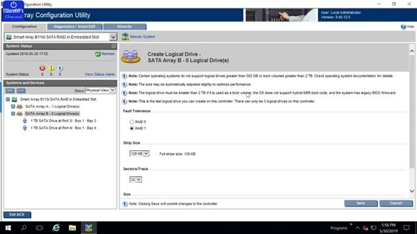Open notification center icon

[407, 227]
